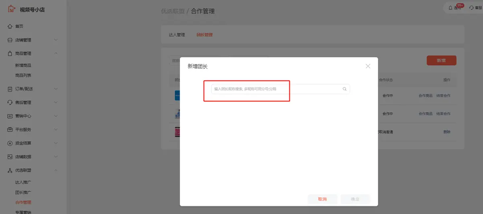Switch to the 达人管理 tab

pos(177,35)
